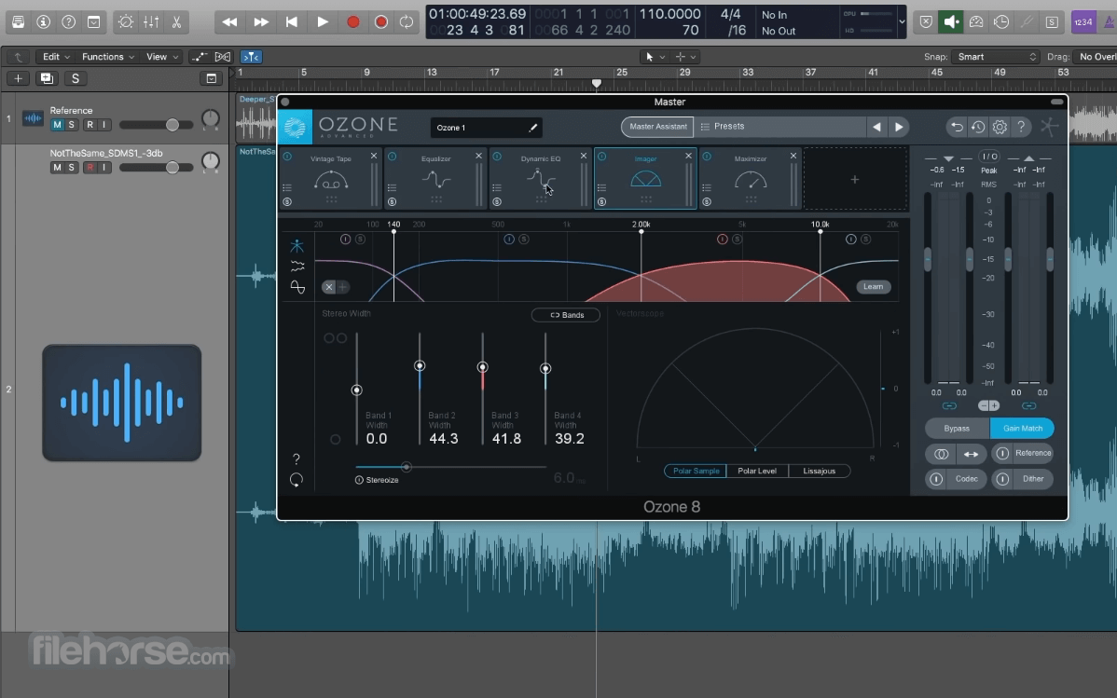
Task: Open the Mixer icon
Action: click(151, 22)
